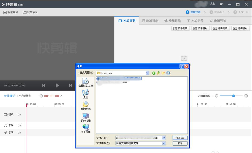Expand the 查找范围 transcode folder dropdown
Screen dimensions: 252x153
(x=147, y=73)
